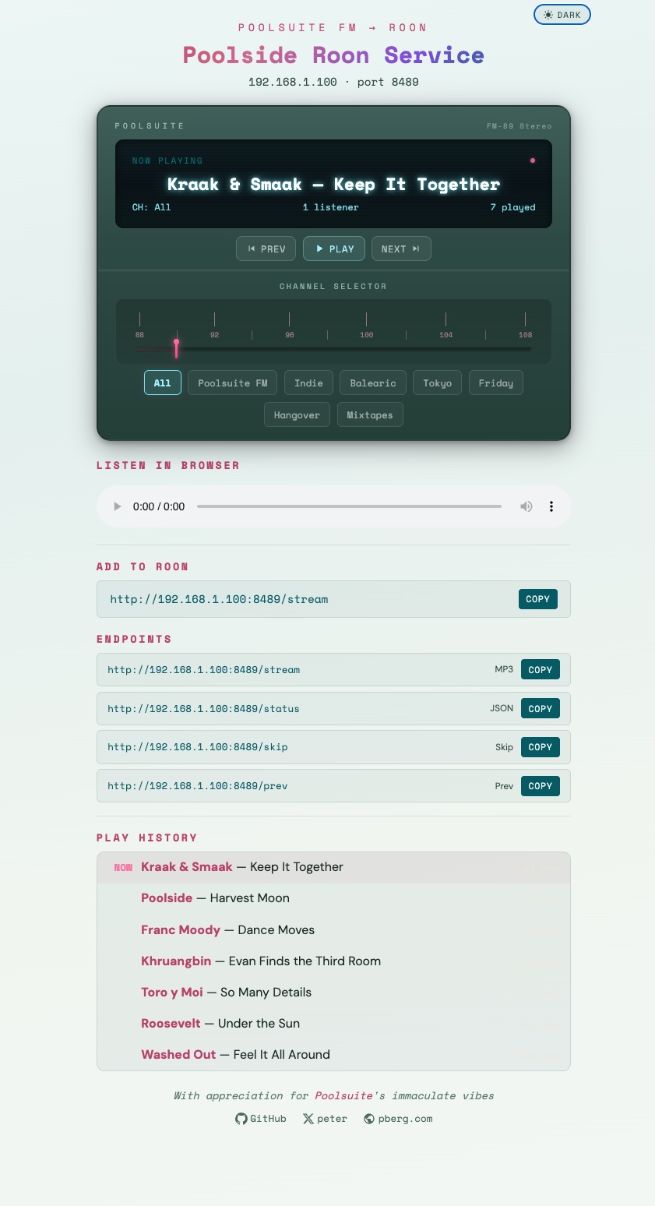Viewport: 655px width, 1206px height.
Task: Toggle the DARK theme switch
Action: pyautogui.click(x=562, y=15)
